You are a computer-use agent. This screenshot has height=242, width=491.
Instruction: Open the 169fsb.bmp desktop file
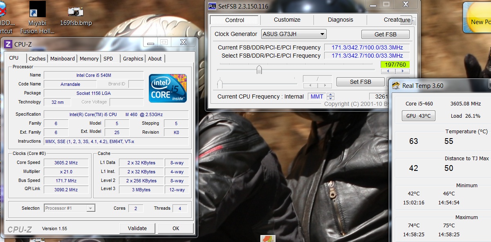76,16
